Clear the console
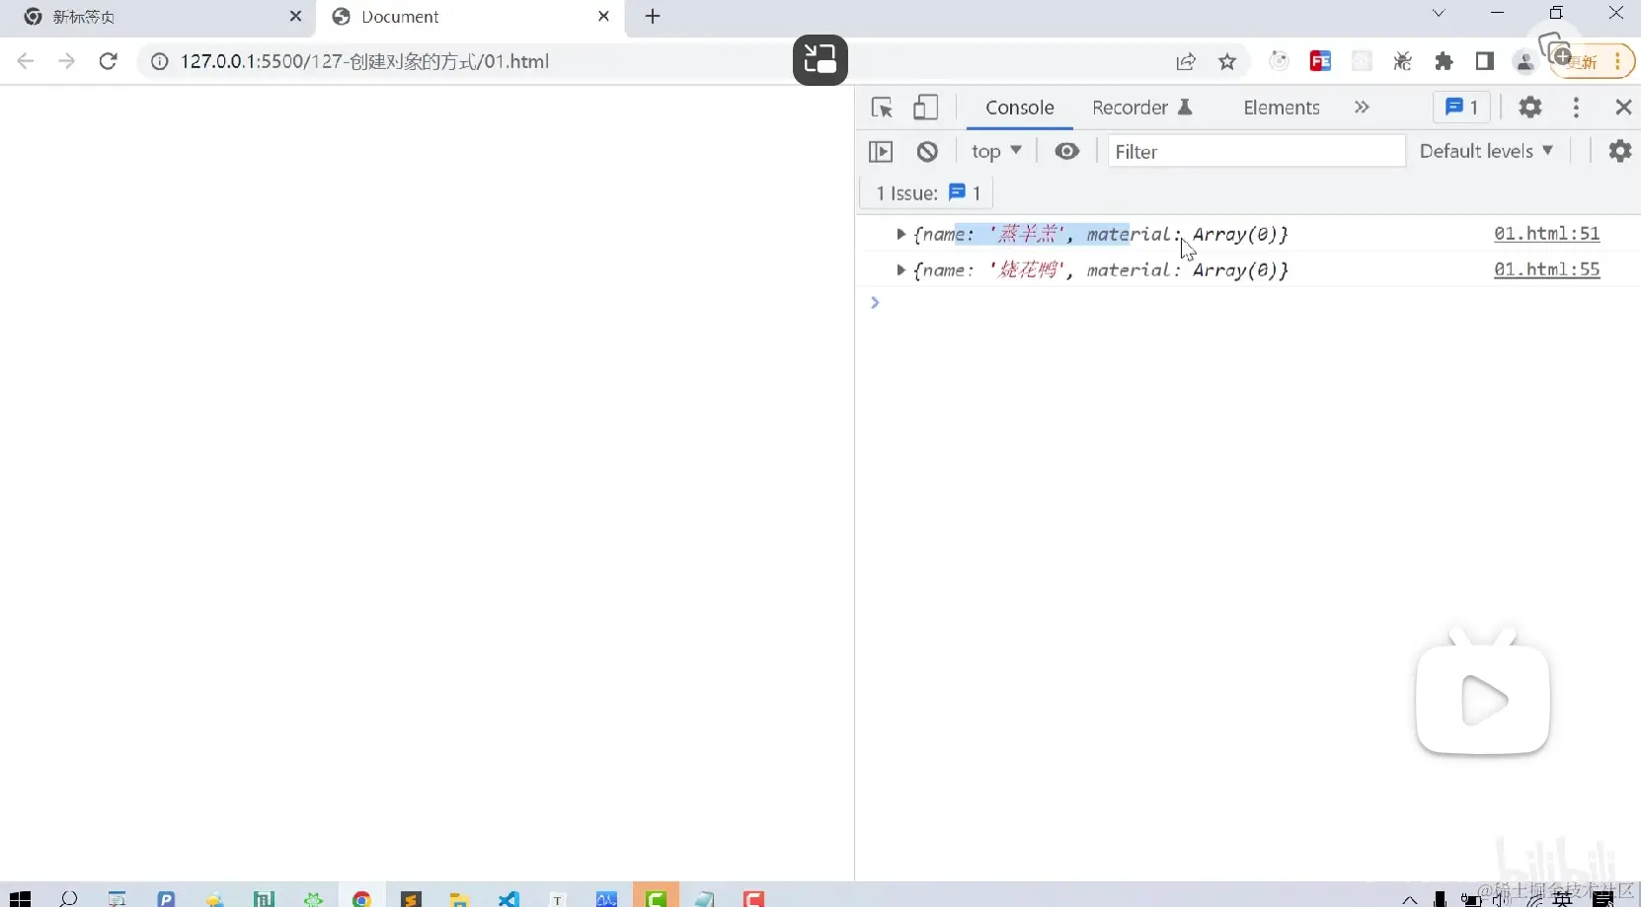This screenshot has width=1641, height=907. point(927,151)
